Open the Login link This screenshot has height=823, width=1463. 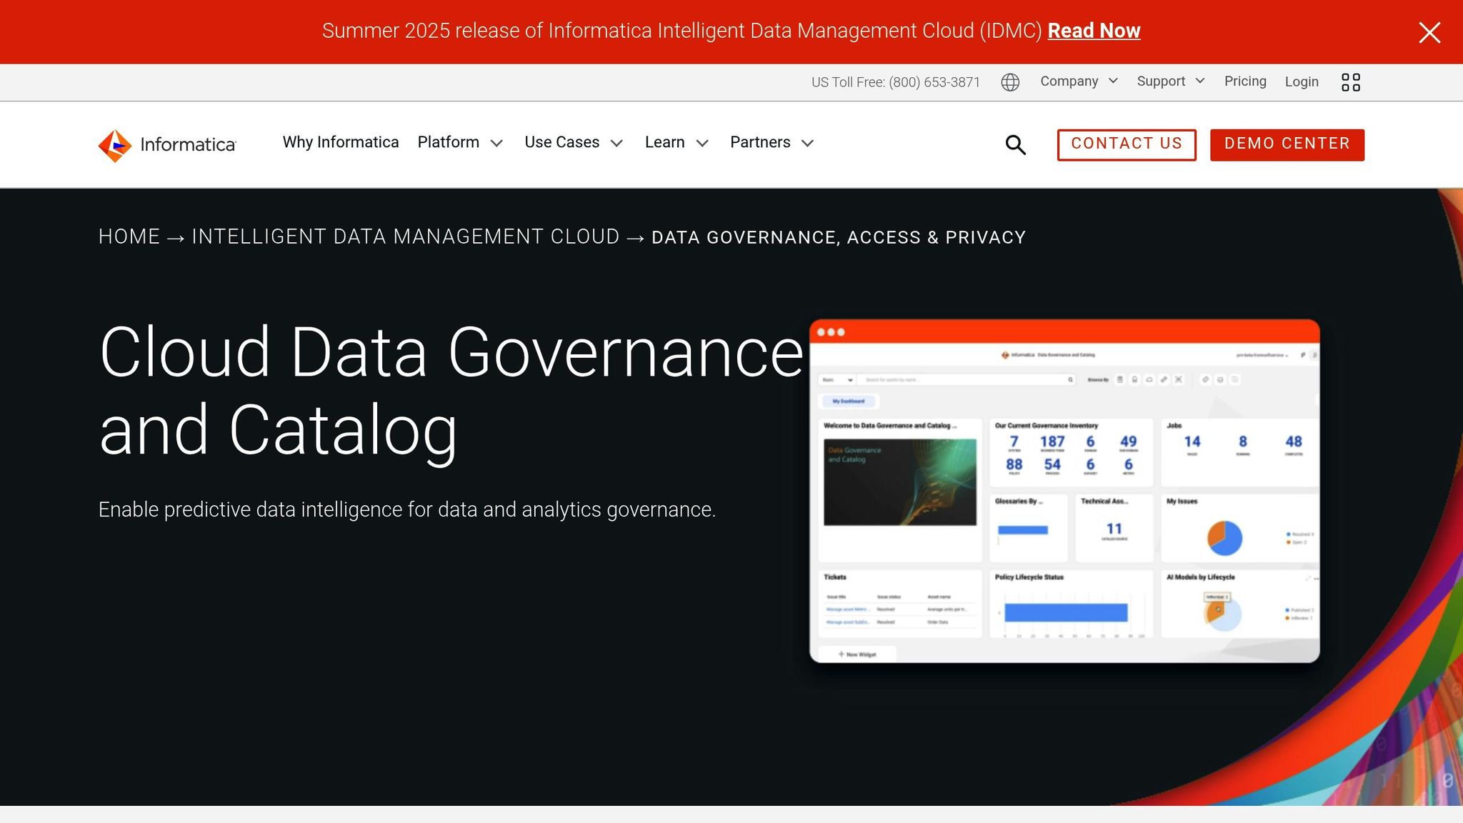point(1302,81)
